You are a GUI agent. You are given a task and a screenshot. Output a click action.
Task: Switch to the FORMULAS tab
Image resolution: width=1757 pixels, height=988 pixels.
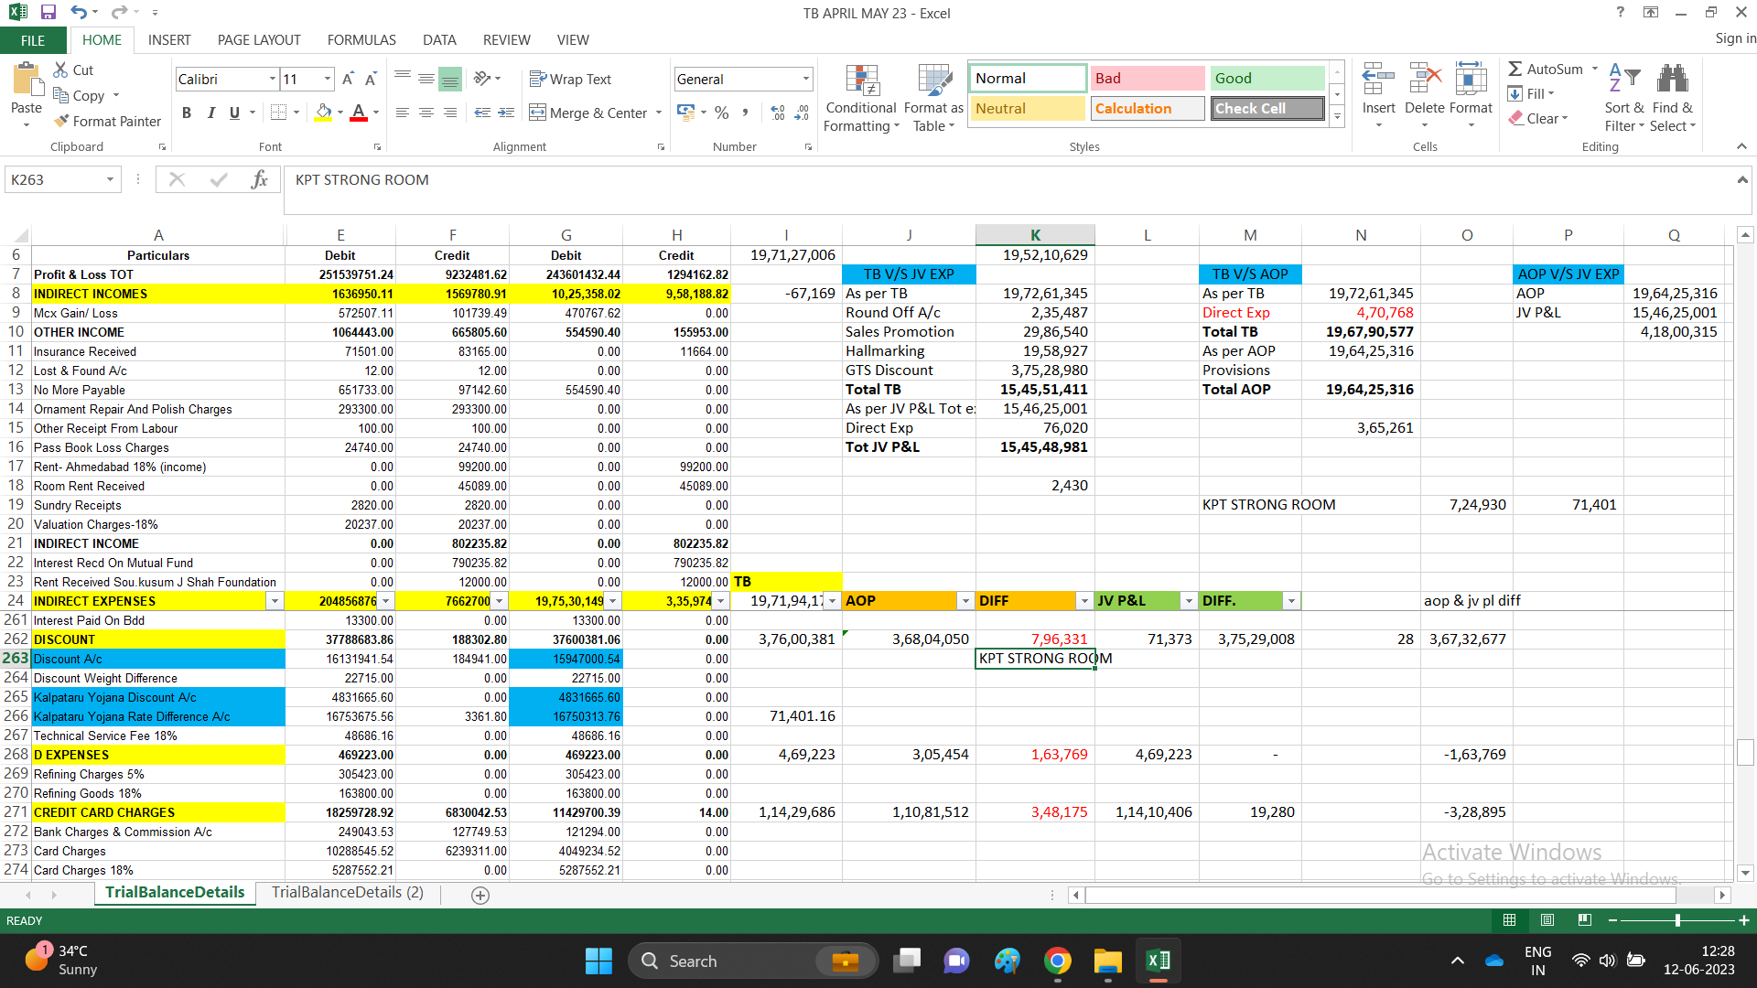(361, 40)
